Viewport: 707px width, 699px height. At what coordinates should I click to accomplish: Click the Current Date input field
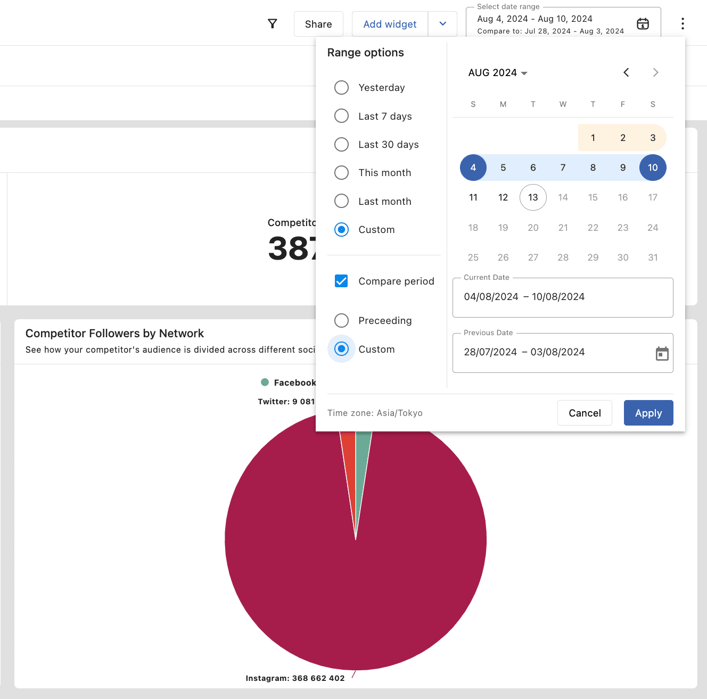click(x=562, y=297)
